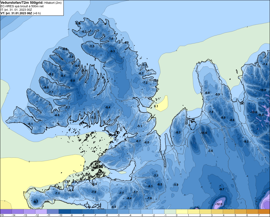Screen dimensions: 270x217
Task: Click the yellow swatch between 0 and 1
Action: point(182,212)
